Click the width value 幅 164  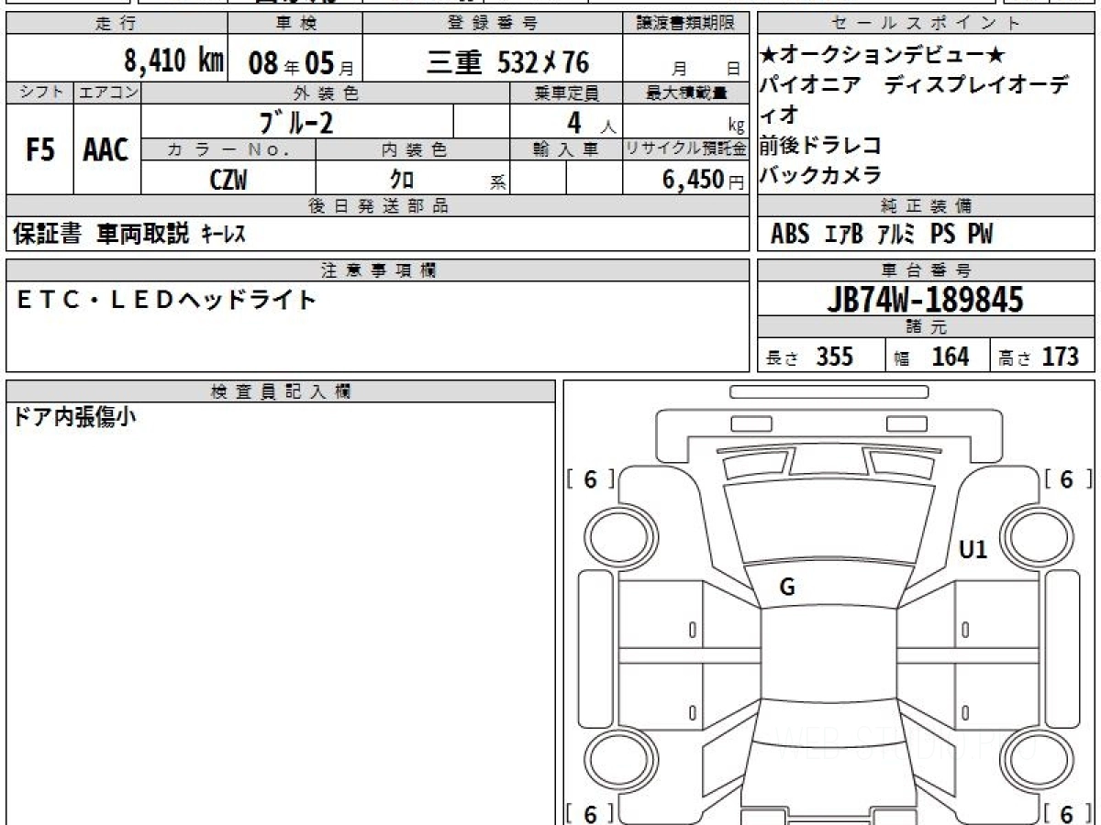tap(931, 357)
